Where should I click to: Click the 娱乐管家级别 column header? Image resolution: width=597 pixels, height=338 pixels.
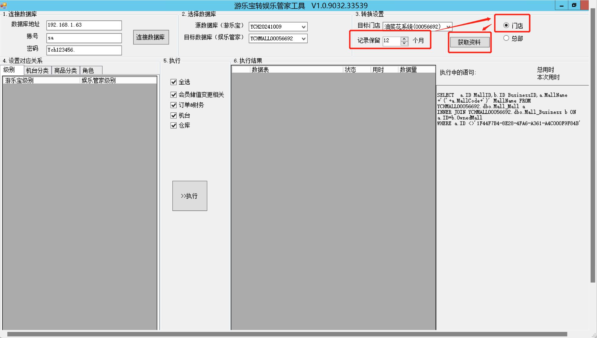click(118, 80)
